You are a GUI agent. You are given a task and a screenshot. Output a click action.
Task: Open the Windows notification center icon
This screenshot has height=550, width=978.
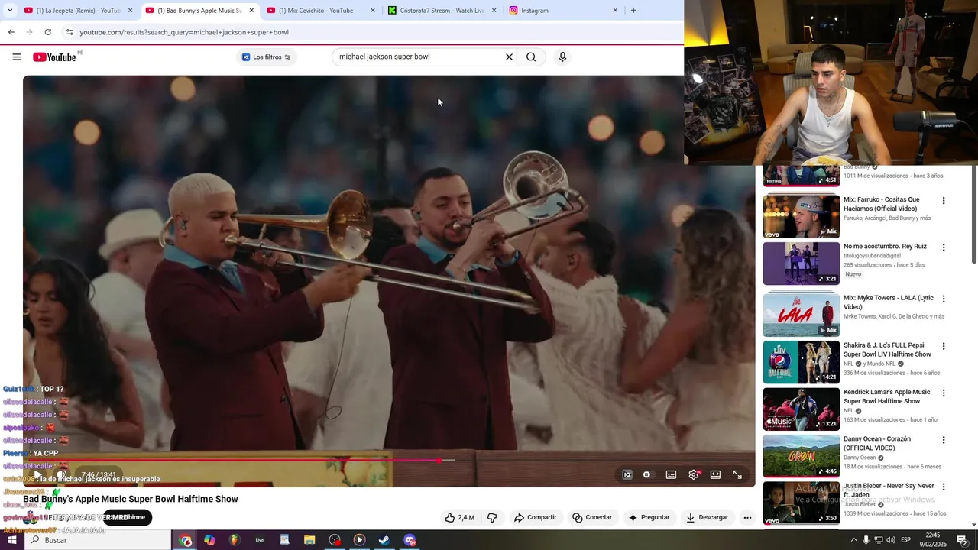click(x=963, y=540)
